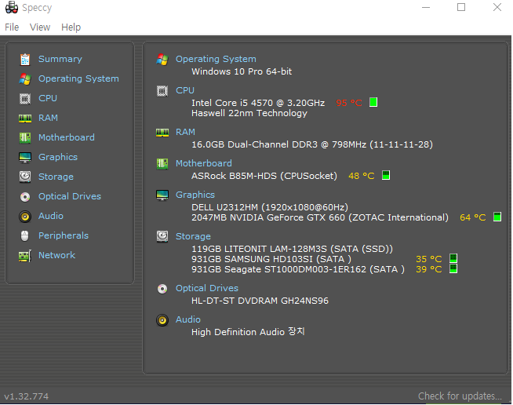
Task: Click the Audio speaker icon in sidebar
Action: [25, 217]
